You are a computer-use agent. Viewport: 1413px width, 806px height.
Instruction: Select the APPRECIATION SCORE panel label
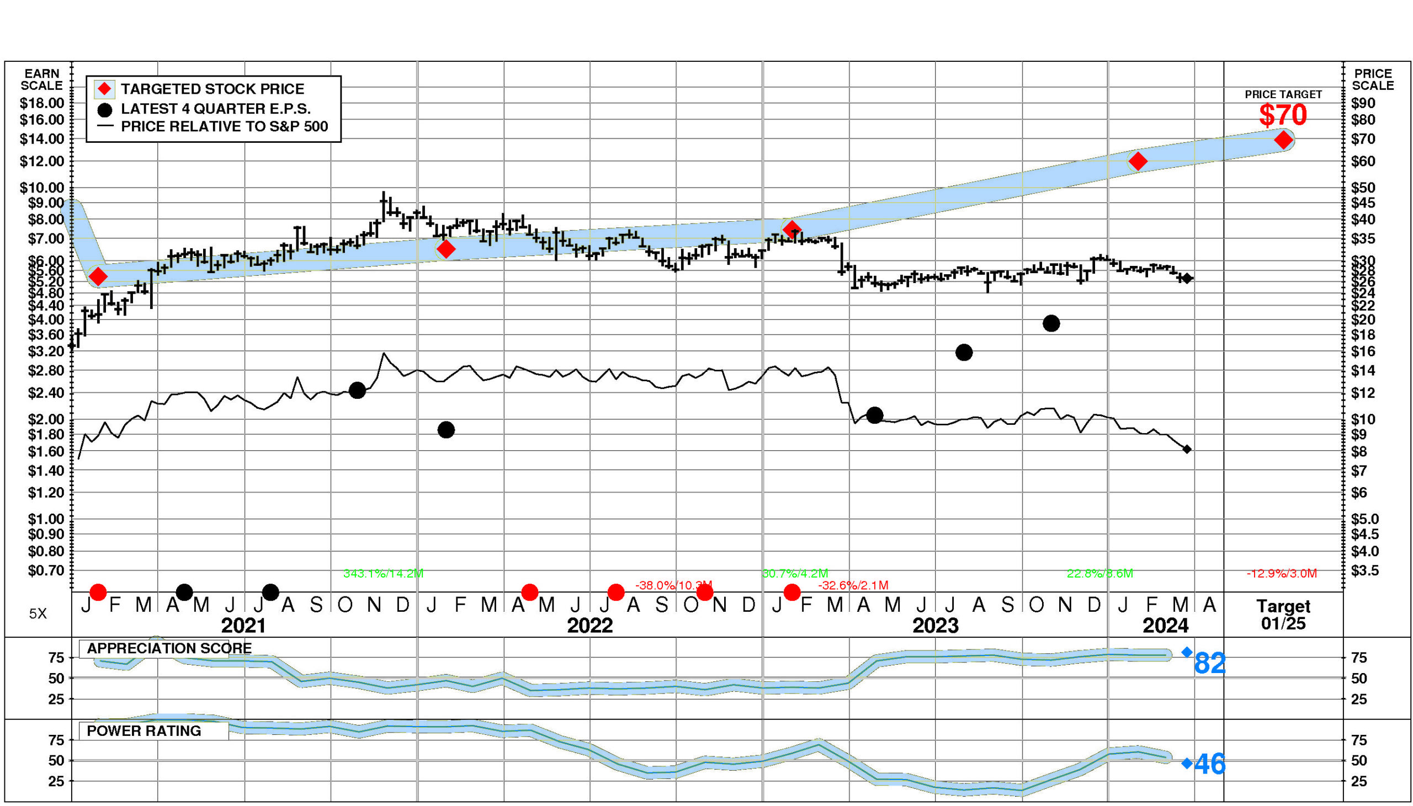[x=169, y=648]
